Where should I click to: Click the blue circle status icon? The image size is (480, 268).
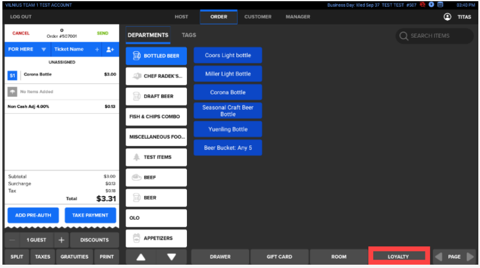pos(431,4)
